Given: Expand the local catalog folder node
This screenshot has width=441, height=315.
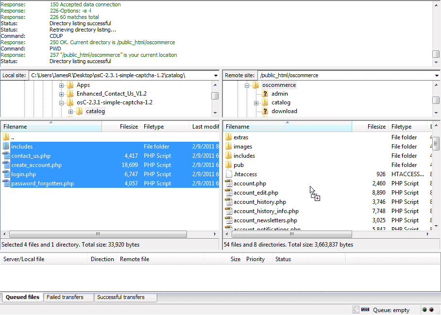Looking at the screenshot, I should 70,112.
